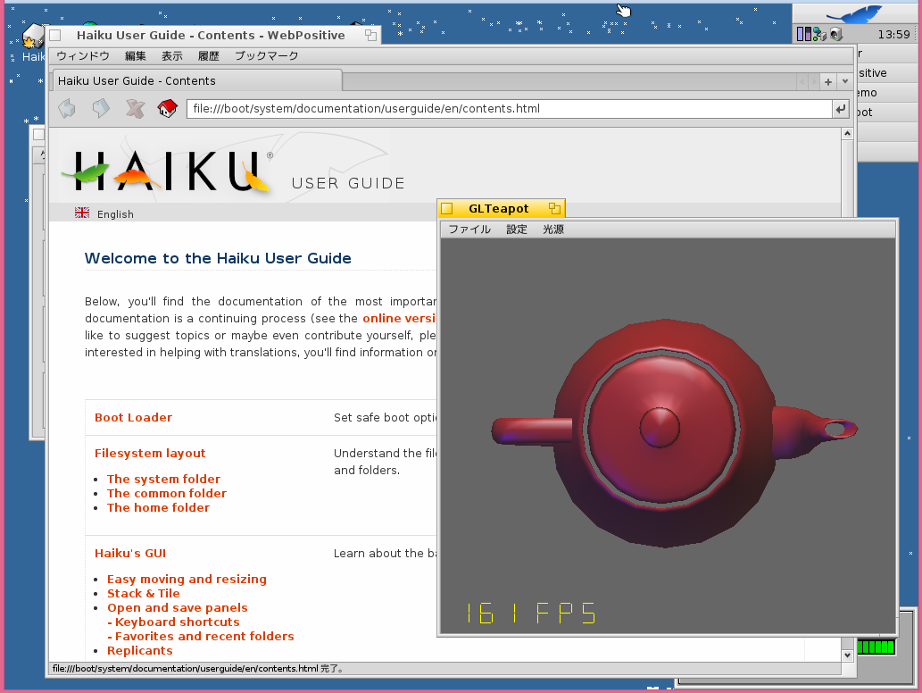Viewport: 922px width, 693px height.
Task: Open the 設定 menu in GLTeapot
Action: coord(517,230)
